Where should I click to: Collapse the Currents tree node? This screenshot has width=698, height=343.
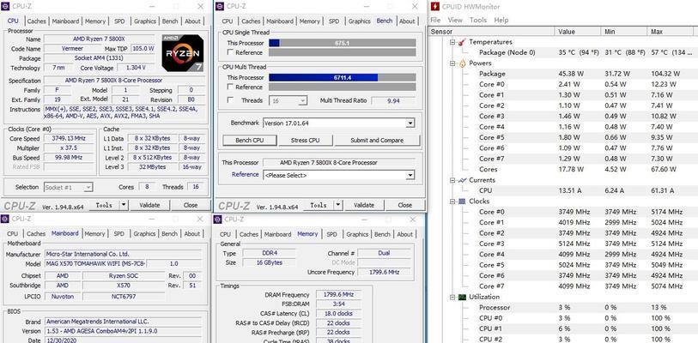[452, 180]
